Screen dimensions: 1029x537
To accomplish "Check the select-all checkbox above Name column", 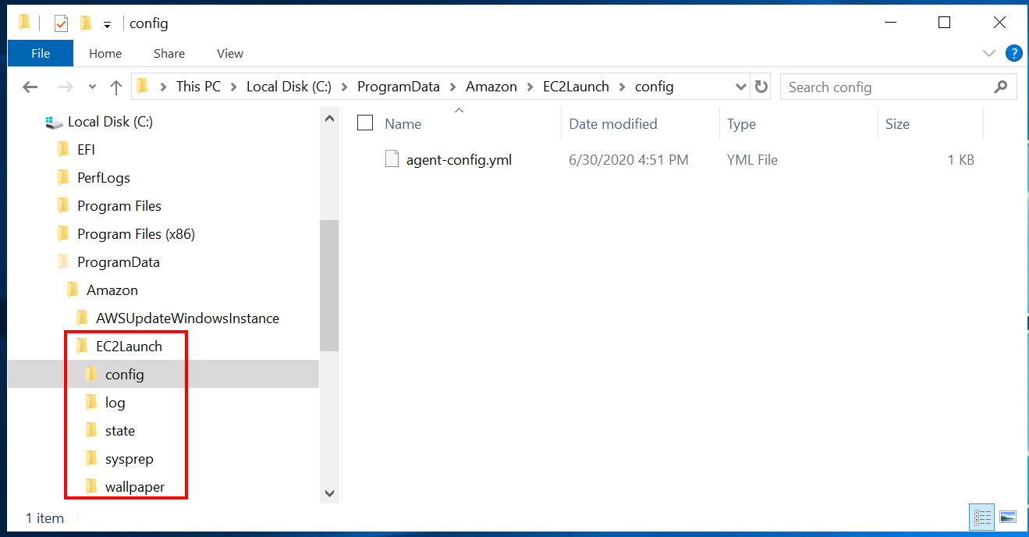I will [x=364, y=123].
